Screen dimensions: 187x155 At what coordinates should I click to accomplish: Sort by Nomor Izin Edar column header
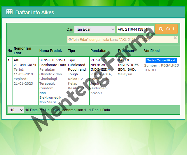click(22, 50)
